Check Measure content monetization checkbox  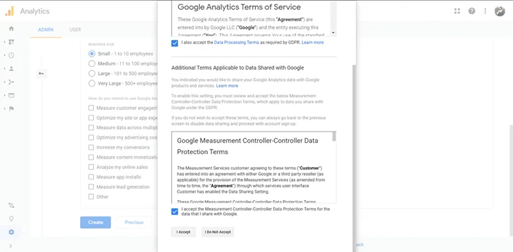tap(91, 157)
